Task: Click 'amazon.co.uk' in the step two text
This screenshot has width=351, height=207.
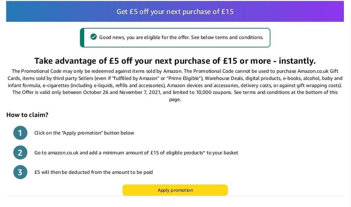Action: tap(63, 153)
